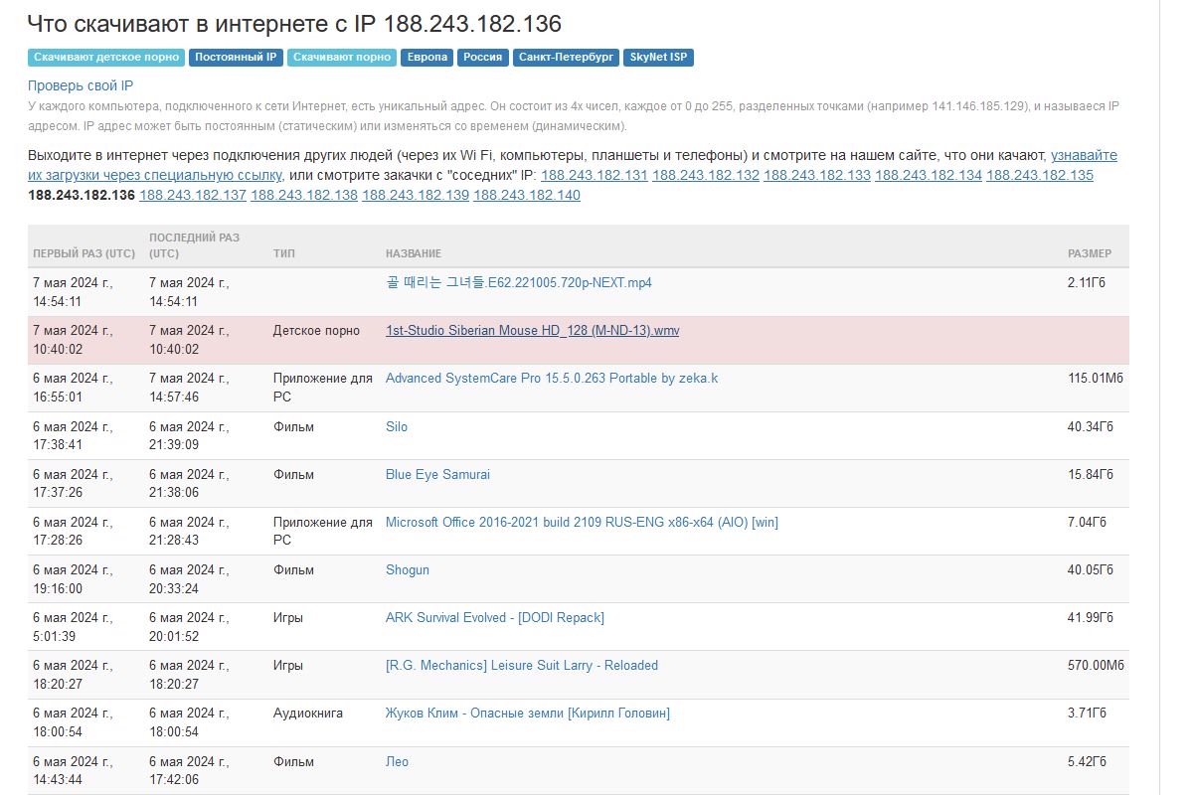Screen dimensions: 1192x795
Task: Click the 115.01Мб size value
Action: click(x=1096, y=378)
